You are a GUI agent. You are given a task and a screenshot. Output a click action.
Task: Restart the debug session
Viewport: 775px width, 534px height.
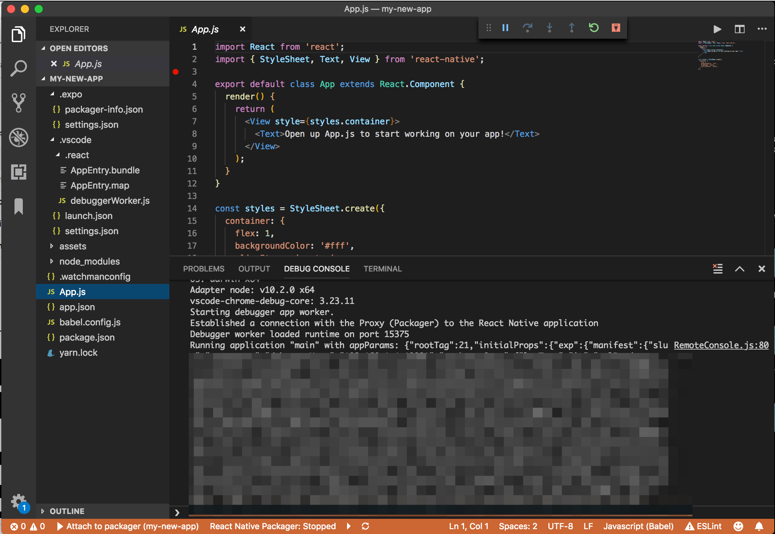(594, 28)
